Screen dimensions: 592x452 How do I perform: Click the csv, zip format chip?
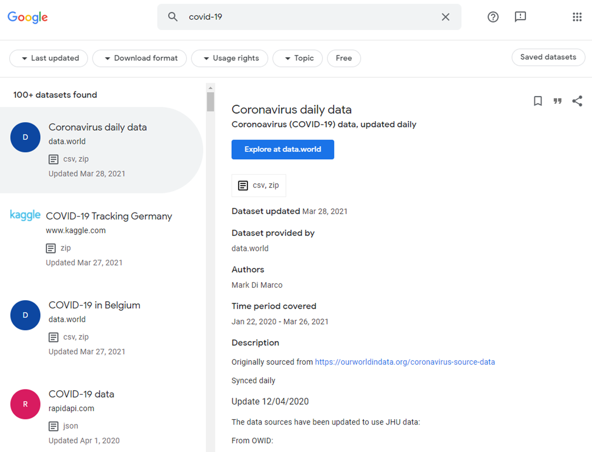(x=259, y=185)
